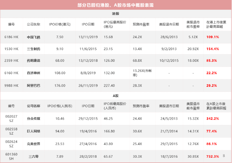Click the 在A股上市後累計最高回報 column header
The width and height of the screenshot is (232, 163).
point(216,106)
